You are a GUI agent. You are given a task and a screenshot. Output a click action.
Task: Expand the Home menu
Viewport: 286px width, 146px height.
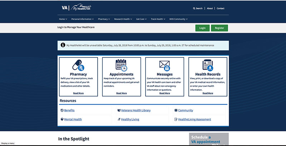coord(63,19)
